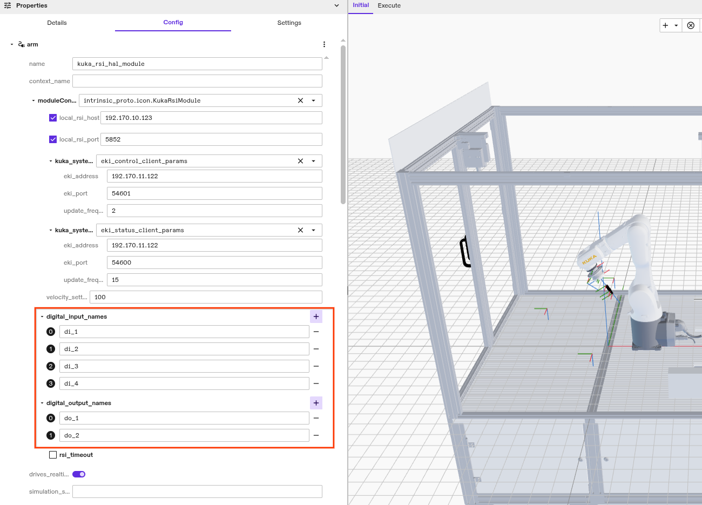The height and width of the screenshot is (505, 702).
Task: Remove the di_1 entry with minus icon
Action: click(x=316, y=331)
